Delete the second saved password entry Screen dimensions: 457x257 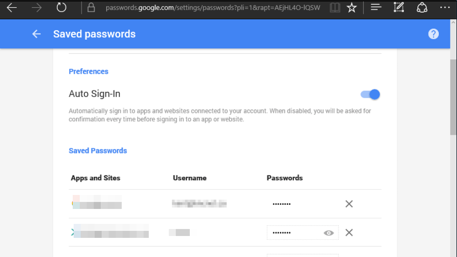point(349,233)
